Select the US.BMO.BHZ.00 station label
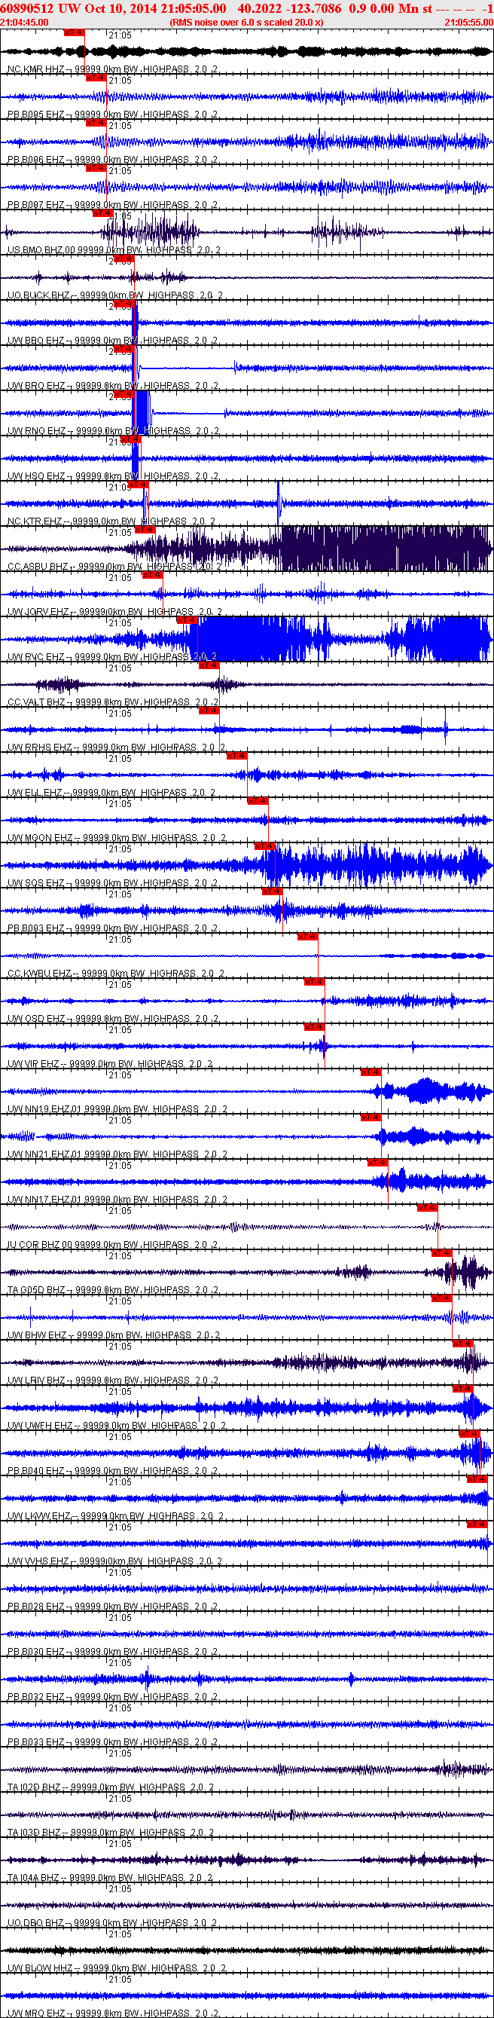Screen dimensions: 494x2018 114,251
